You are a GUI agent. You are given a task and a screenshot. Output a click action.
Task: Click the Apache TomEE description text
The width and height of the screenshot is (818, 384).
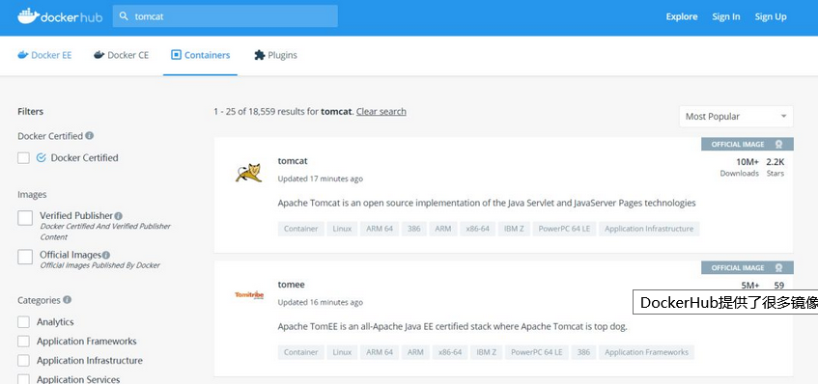click(452, 327)
